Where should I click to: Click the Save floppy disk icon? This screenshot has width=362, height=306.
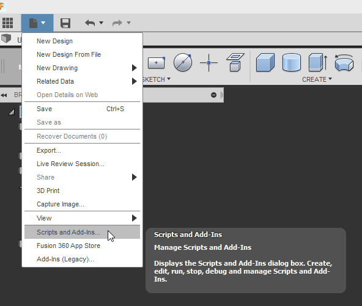click(65, 23)
